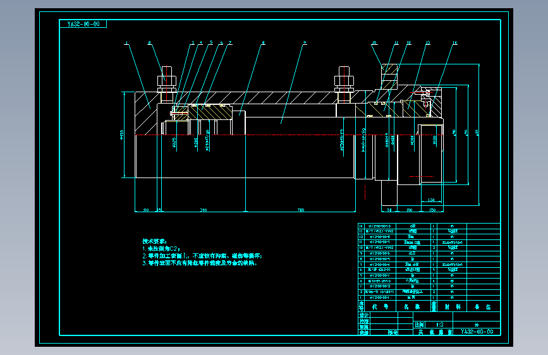Select part balloon number 9
The image size is (548, 355).
click(x=305, y=42)
